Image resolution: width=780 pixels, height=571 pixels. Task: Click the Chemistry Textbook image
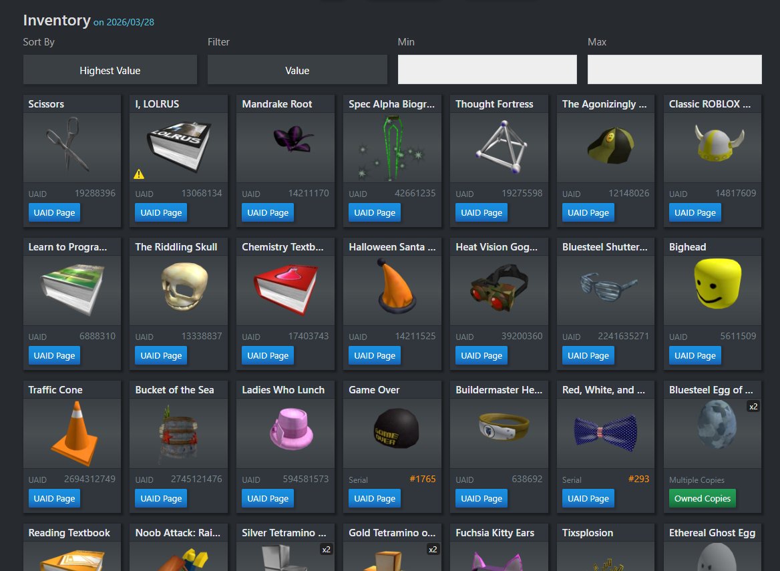tap(286, 291)
